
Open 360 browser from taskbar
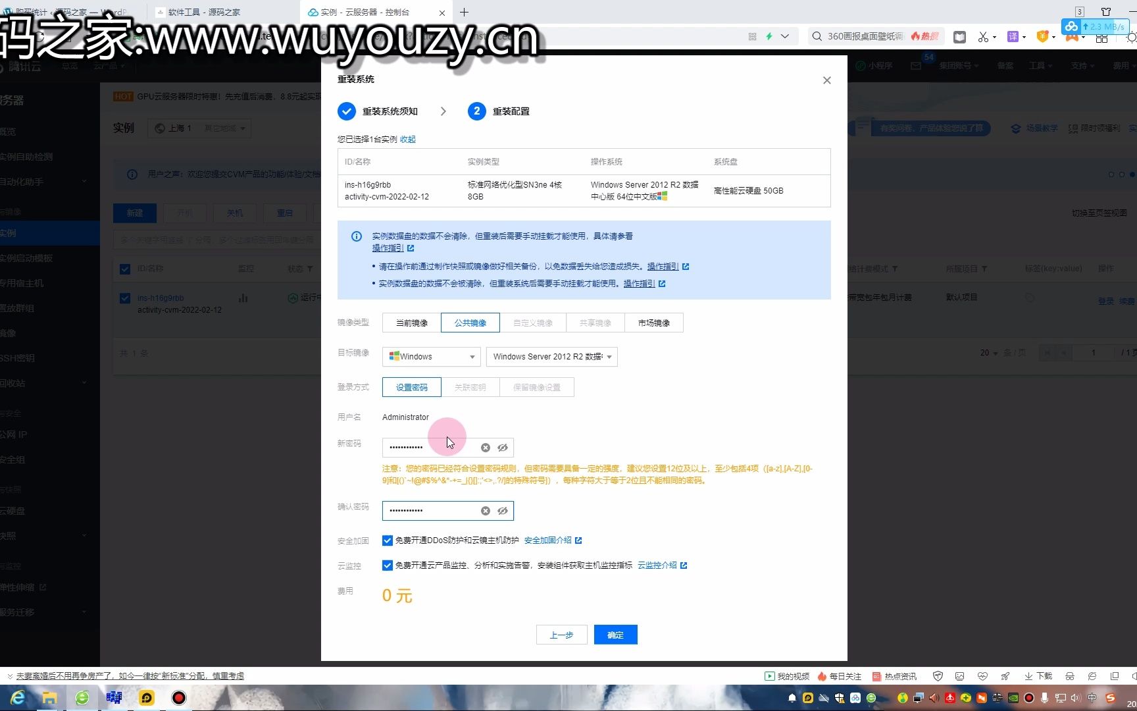pyautogui.click(x=82, y=698)
